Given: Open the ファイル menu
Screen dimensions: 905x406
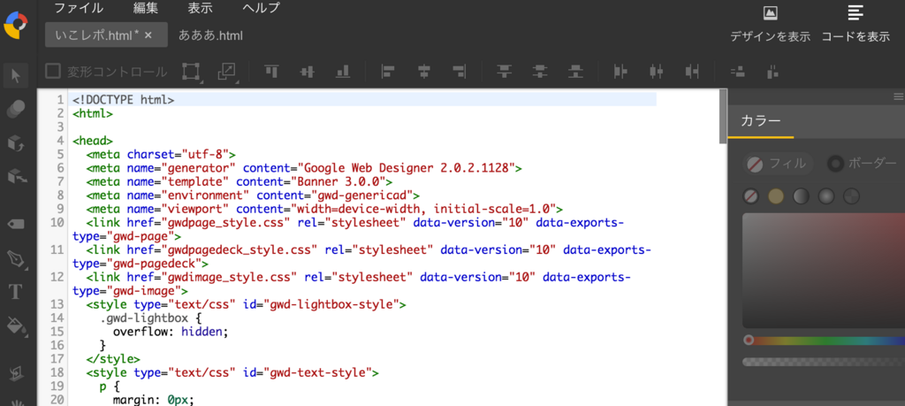Looking at the screenshot, I should coord(79,7).
